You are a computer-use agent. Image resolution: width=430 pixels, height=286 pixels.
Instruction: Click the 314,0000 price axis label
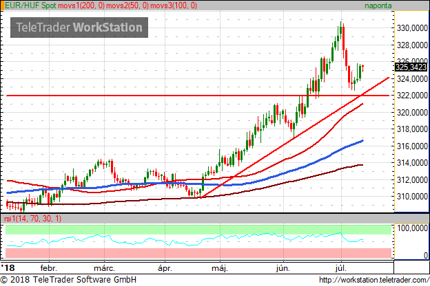(x=412, y=163)
